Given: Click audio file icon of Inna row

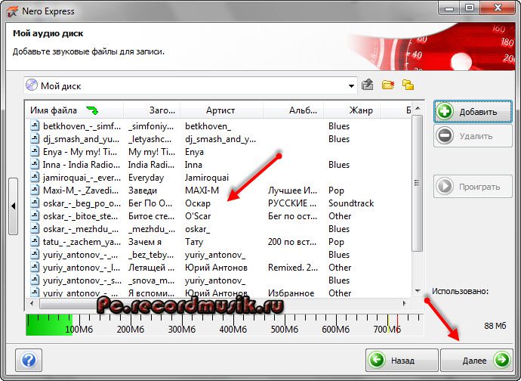Looking at the screenshot, I should coord(35,164).
